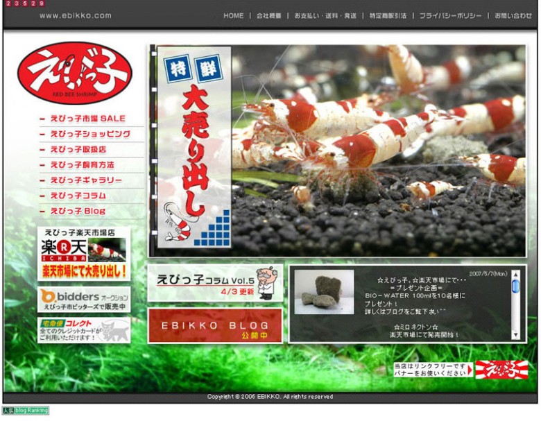Go to えびっ子ショッピング page
Screen dimensions: 541x421
pyautogui.click(x=90, y=134)
